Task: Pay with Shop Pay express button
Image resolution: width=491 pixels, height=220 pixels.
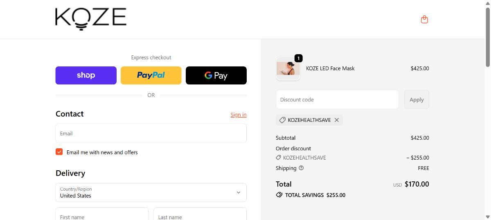Action: (86, 75)
